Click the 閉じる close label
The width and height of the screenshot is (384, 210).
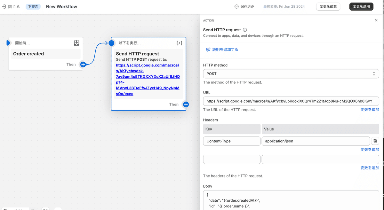14,6
